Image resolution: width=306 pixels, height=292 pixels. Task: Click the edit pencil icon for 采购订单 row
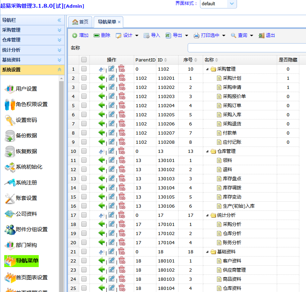coord(112,105)
